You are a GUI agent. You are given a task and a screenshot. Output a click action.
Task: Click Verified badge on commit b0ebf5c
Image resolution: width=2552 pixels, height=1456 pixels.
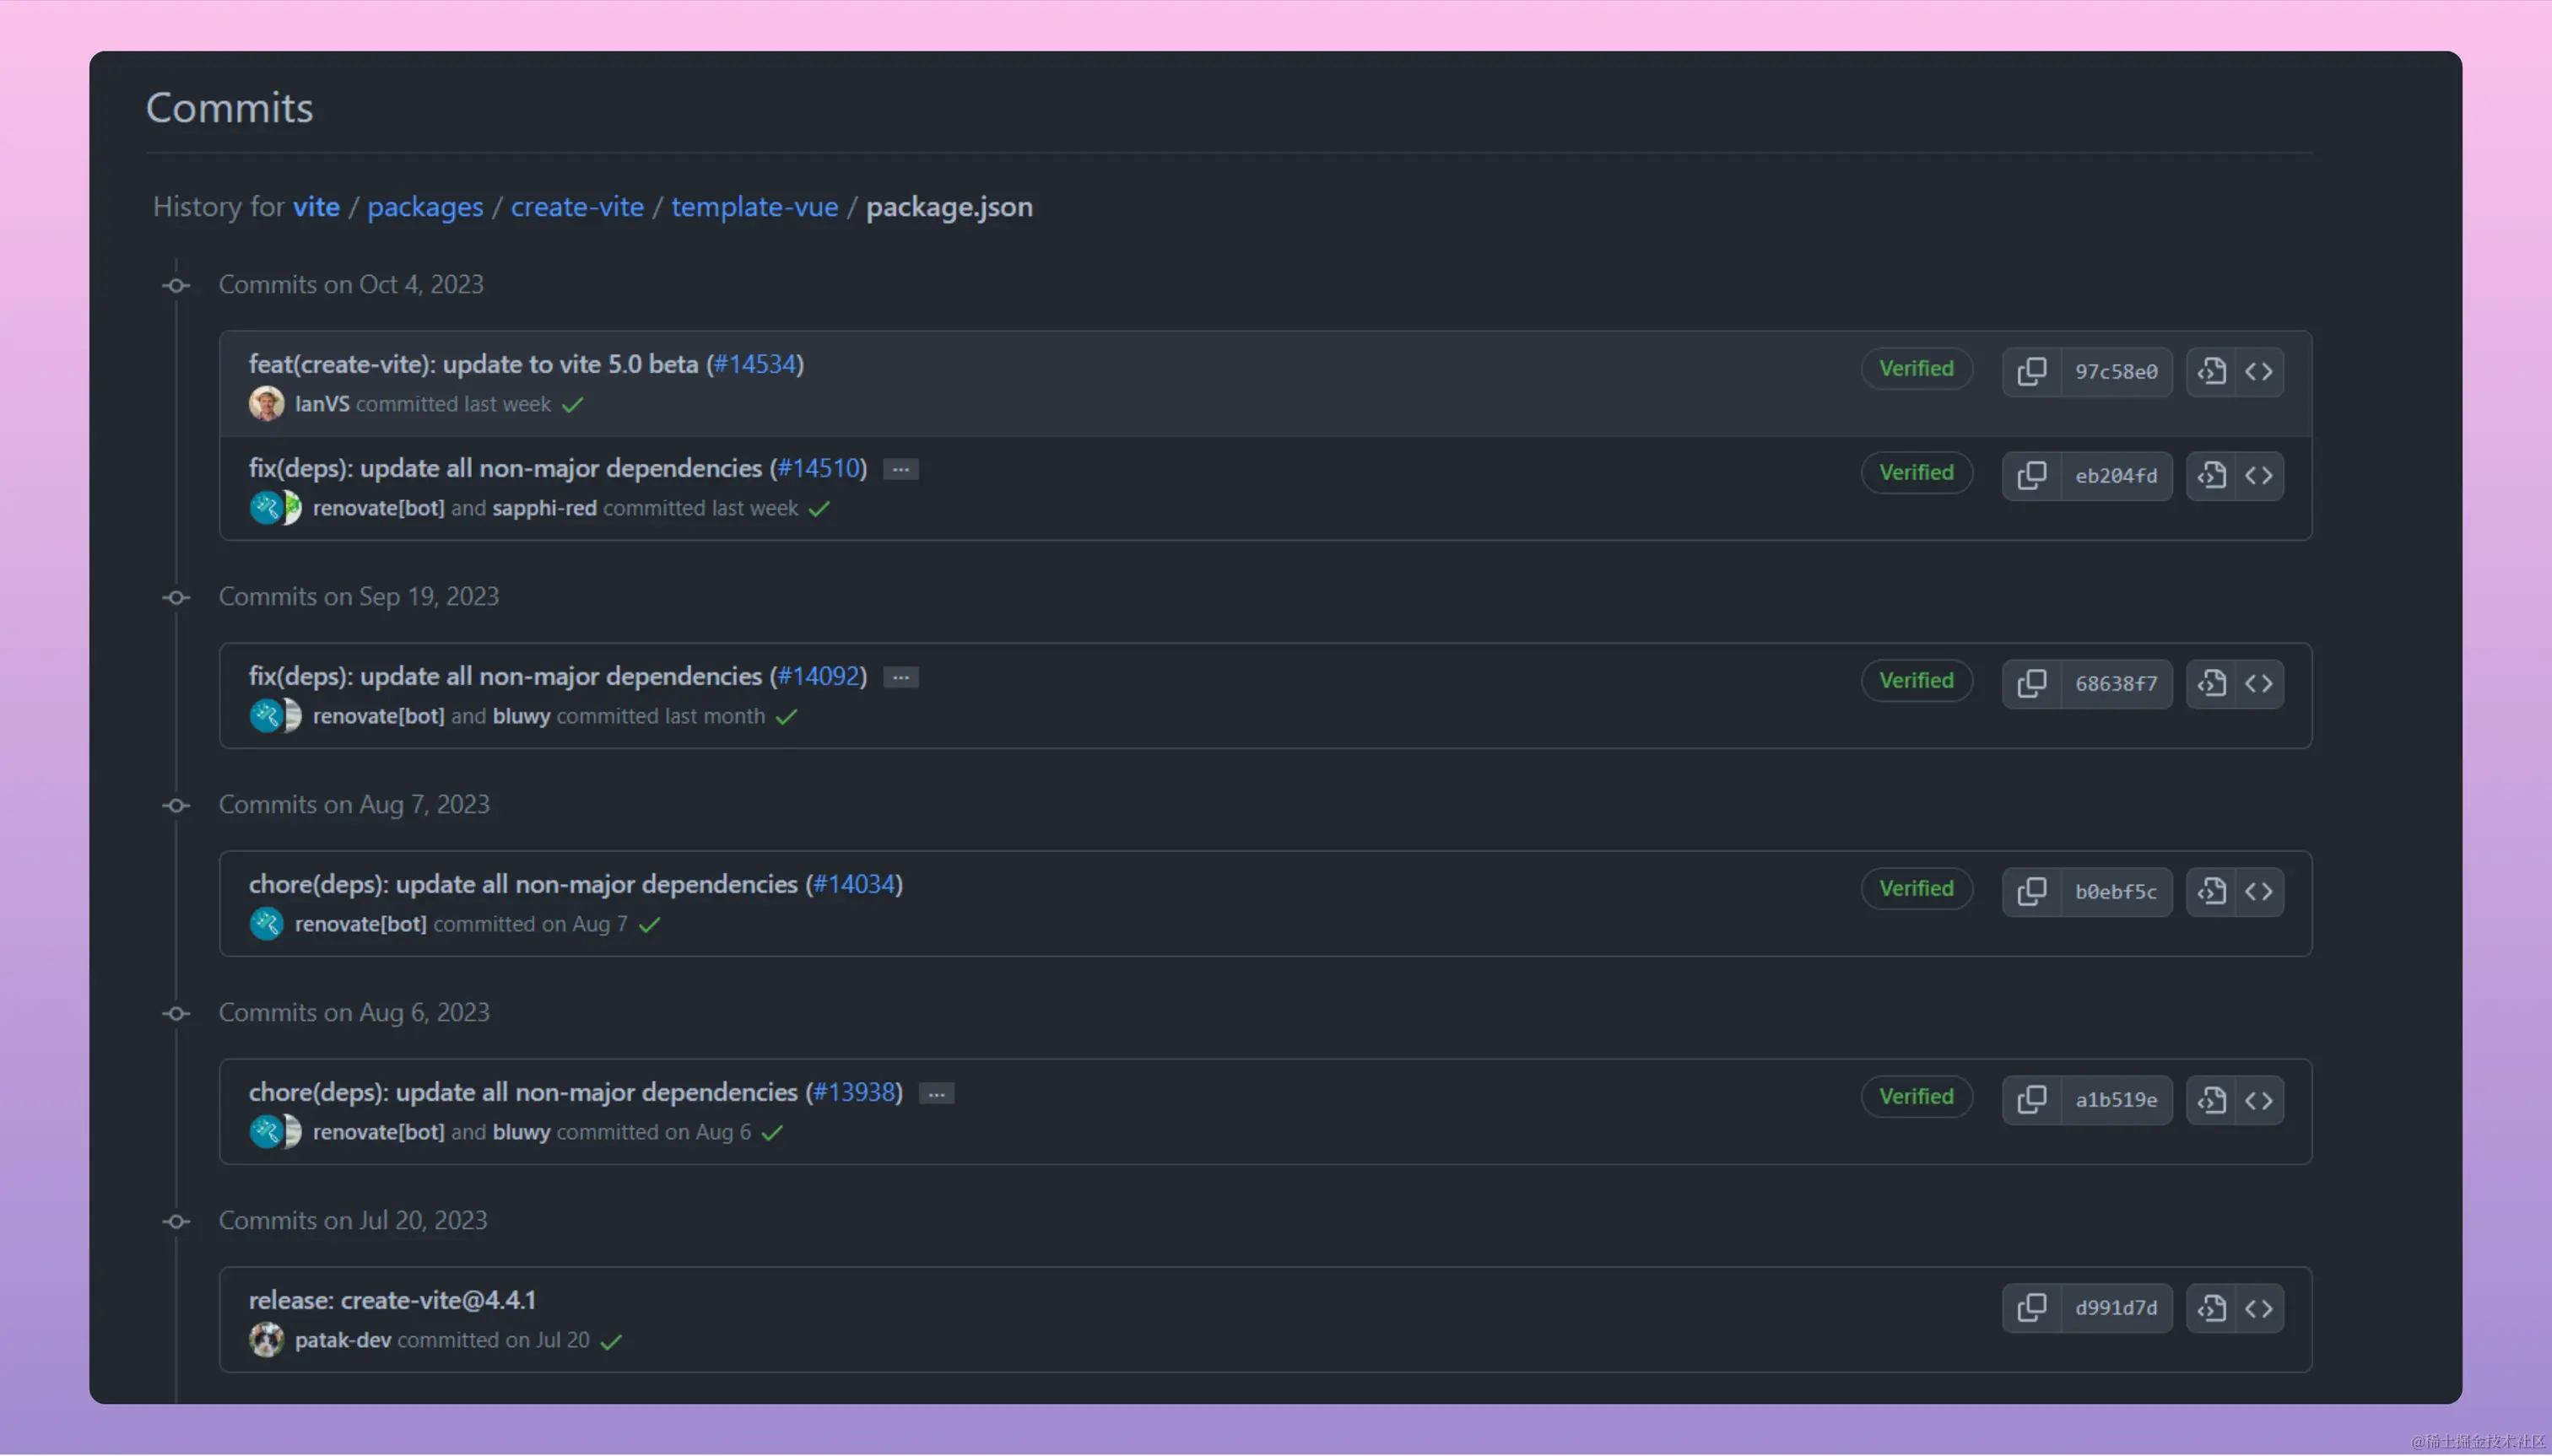1916,888
